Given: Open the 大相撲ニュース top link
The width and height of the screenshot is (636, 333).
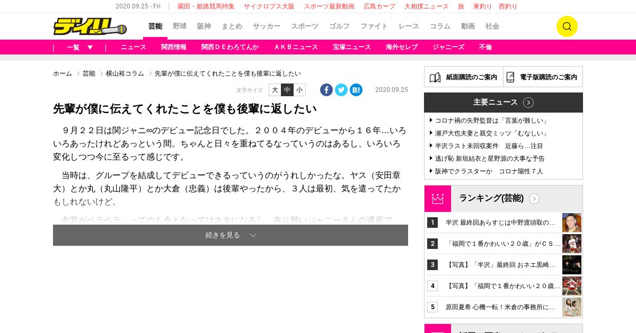Looking at the screenshot, I should tap(427, 6).
